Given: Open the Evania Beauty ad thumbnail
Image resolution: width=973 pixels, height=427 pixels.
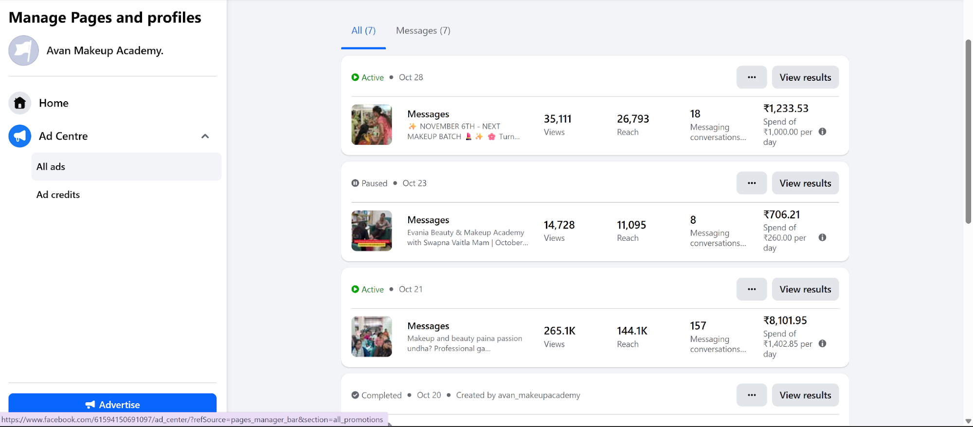Looking at the screenshot, I should 372,231.
